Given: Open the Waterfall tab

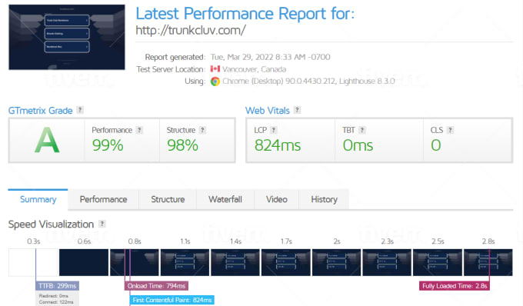Looking at the screenshot, I should [x=225, y=199].
